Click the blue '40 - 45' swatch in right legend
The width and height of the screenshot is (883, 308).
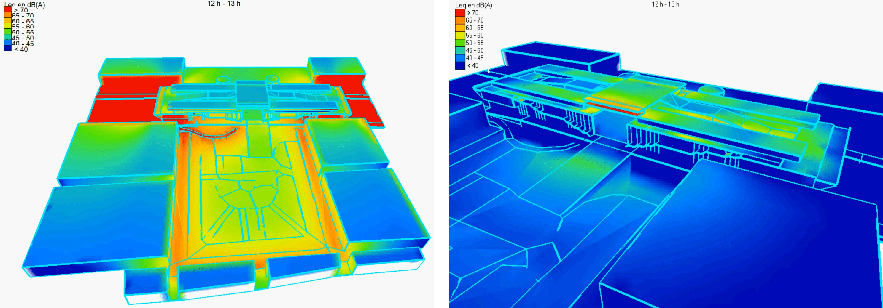click(x=460, y=58)
